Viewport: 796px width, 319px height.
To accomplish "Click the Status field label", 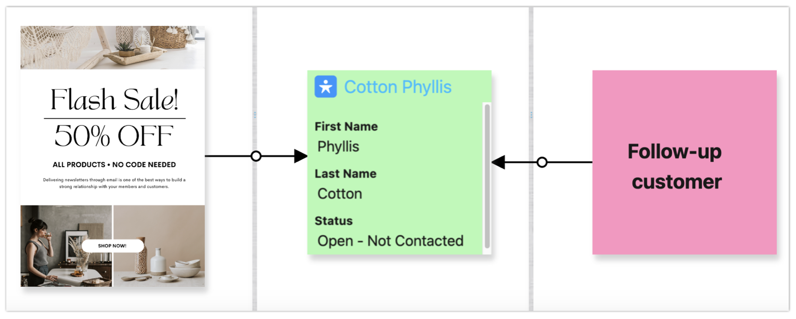I will coord(334,221).
